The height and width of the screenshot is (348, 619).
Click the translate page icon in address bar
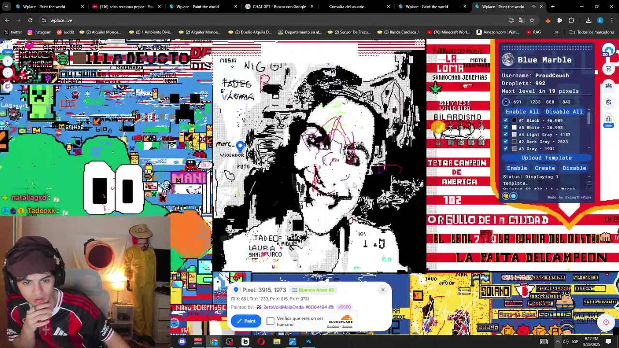point(521,20)
